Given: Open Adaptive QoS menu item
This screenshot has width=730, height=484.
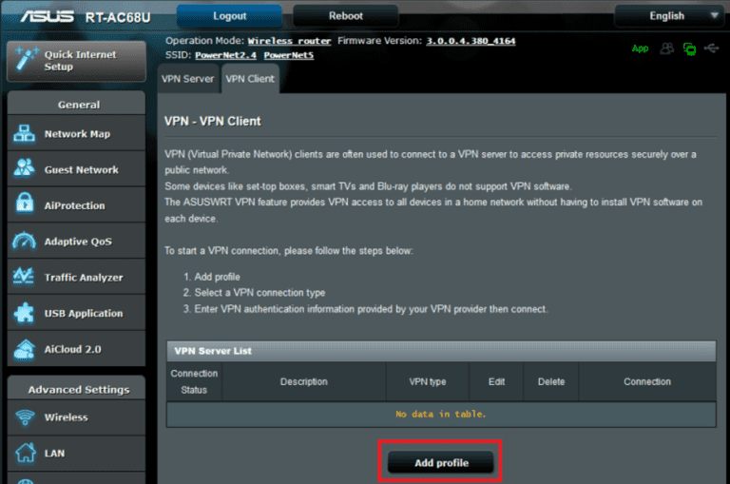Looking at the screenshot, I should [x=76, y=242].
